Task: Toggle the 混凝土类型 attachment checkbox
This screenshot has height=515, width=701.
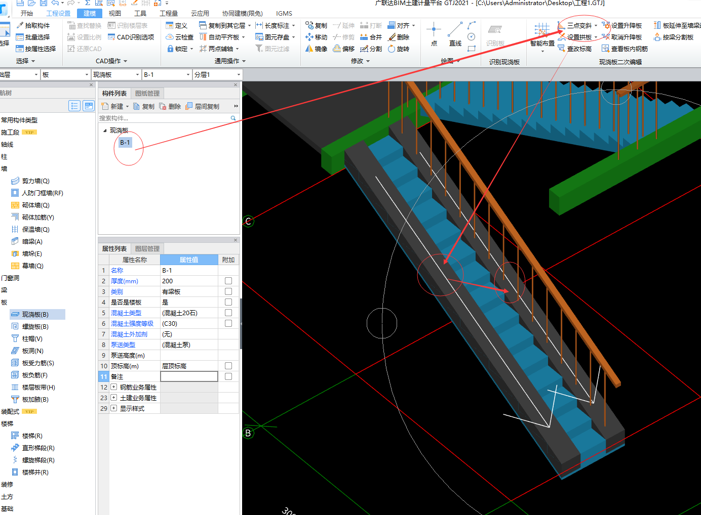Action: (x=228, y=313)
